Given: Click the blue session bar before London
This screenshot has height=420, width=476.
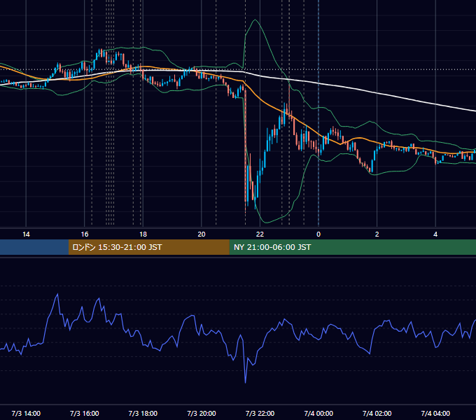Looking at the screenshot, I should 34,247.
